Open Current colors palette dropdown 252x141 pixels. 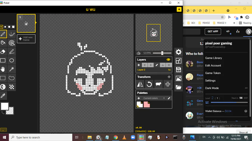(x=154, y=98)
